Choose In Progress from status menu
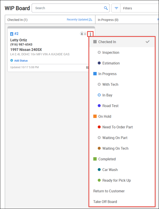 click(107, 74)
